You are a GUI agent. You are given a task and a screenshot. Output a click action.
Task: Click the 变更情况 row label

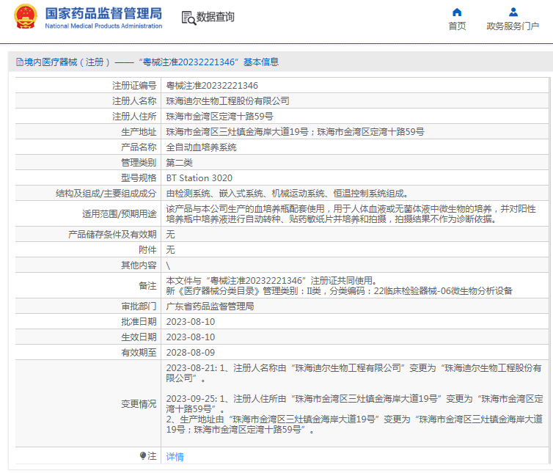(x=139, y=404)
